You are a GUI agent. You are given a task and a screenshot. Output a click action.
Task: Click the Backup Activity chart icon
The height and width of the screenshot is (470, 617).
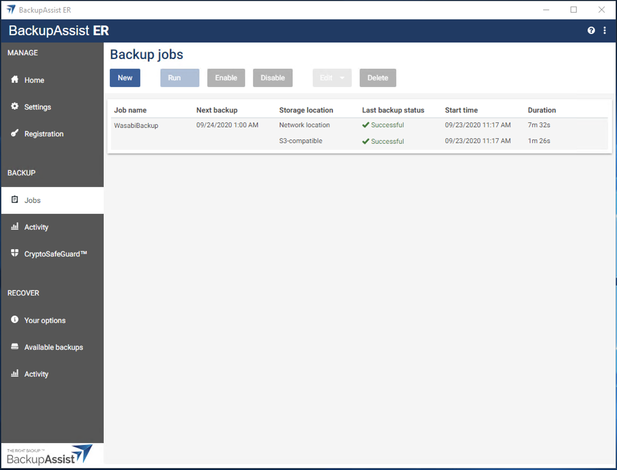click(15, 227)
